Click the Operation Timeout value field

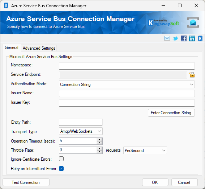click(78, 141)
